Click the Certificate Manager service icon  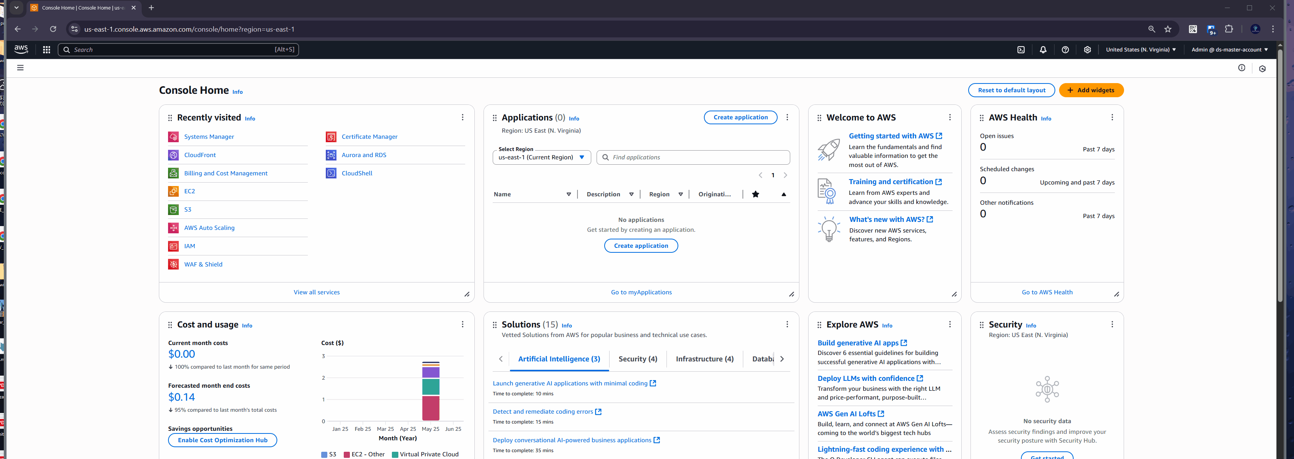tap(331, 137)
